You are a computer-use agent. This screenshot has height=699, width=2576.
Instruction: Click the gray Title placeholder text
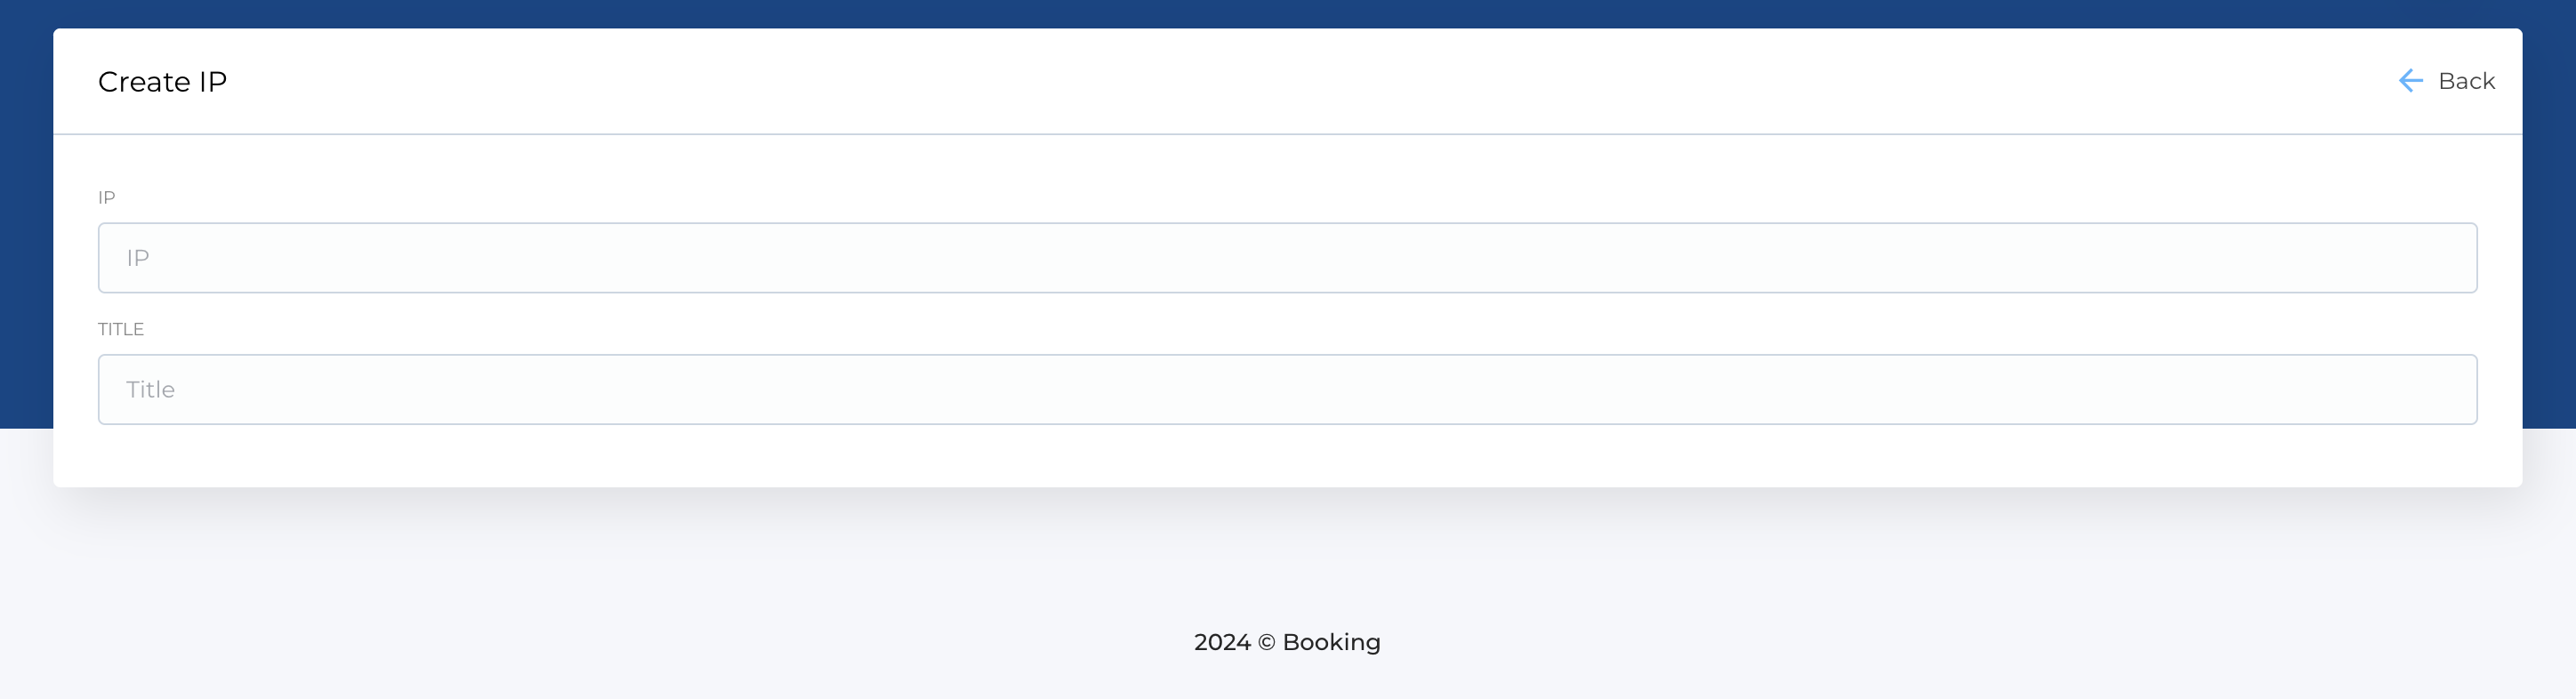point(150,390)
